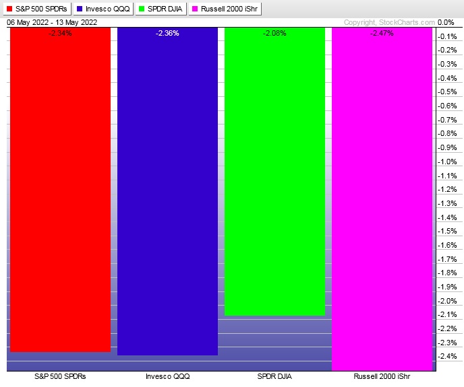
Task: Click the -1.0% y-axis label
Action: [x=447, y=162]
